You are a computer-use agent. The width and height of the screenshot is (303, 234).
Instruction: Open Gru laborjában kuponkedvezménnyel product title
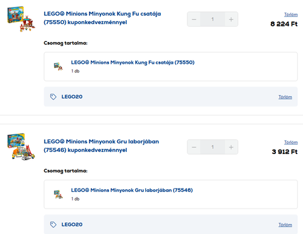[x=101, y=146]
